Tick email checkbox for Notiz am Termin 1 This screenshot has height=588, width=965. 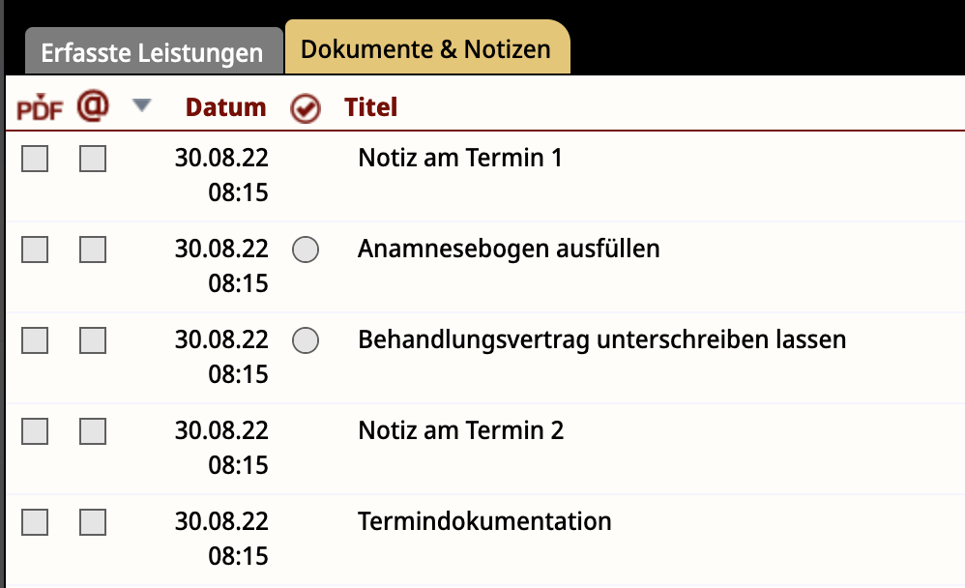pyautogui.click(x=92, y=159)
